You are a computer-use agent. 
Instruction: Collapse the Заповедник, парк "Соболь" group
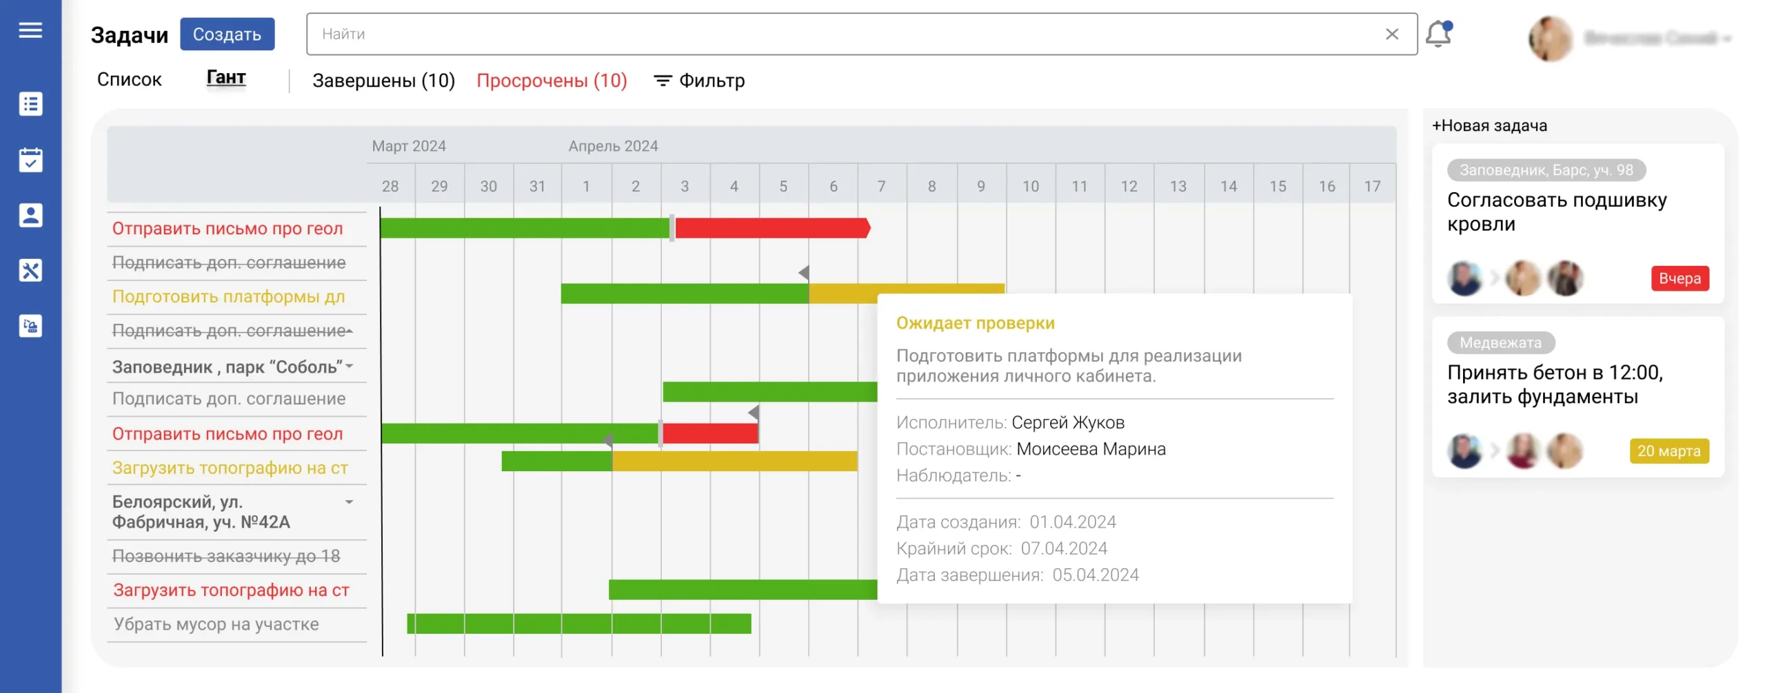click(350, 366)
